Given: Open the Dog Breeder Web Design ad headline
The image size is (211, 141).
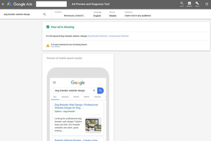Looking at the screenshot, I should click(x=76, y=106).
